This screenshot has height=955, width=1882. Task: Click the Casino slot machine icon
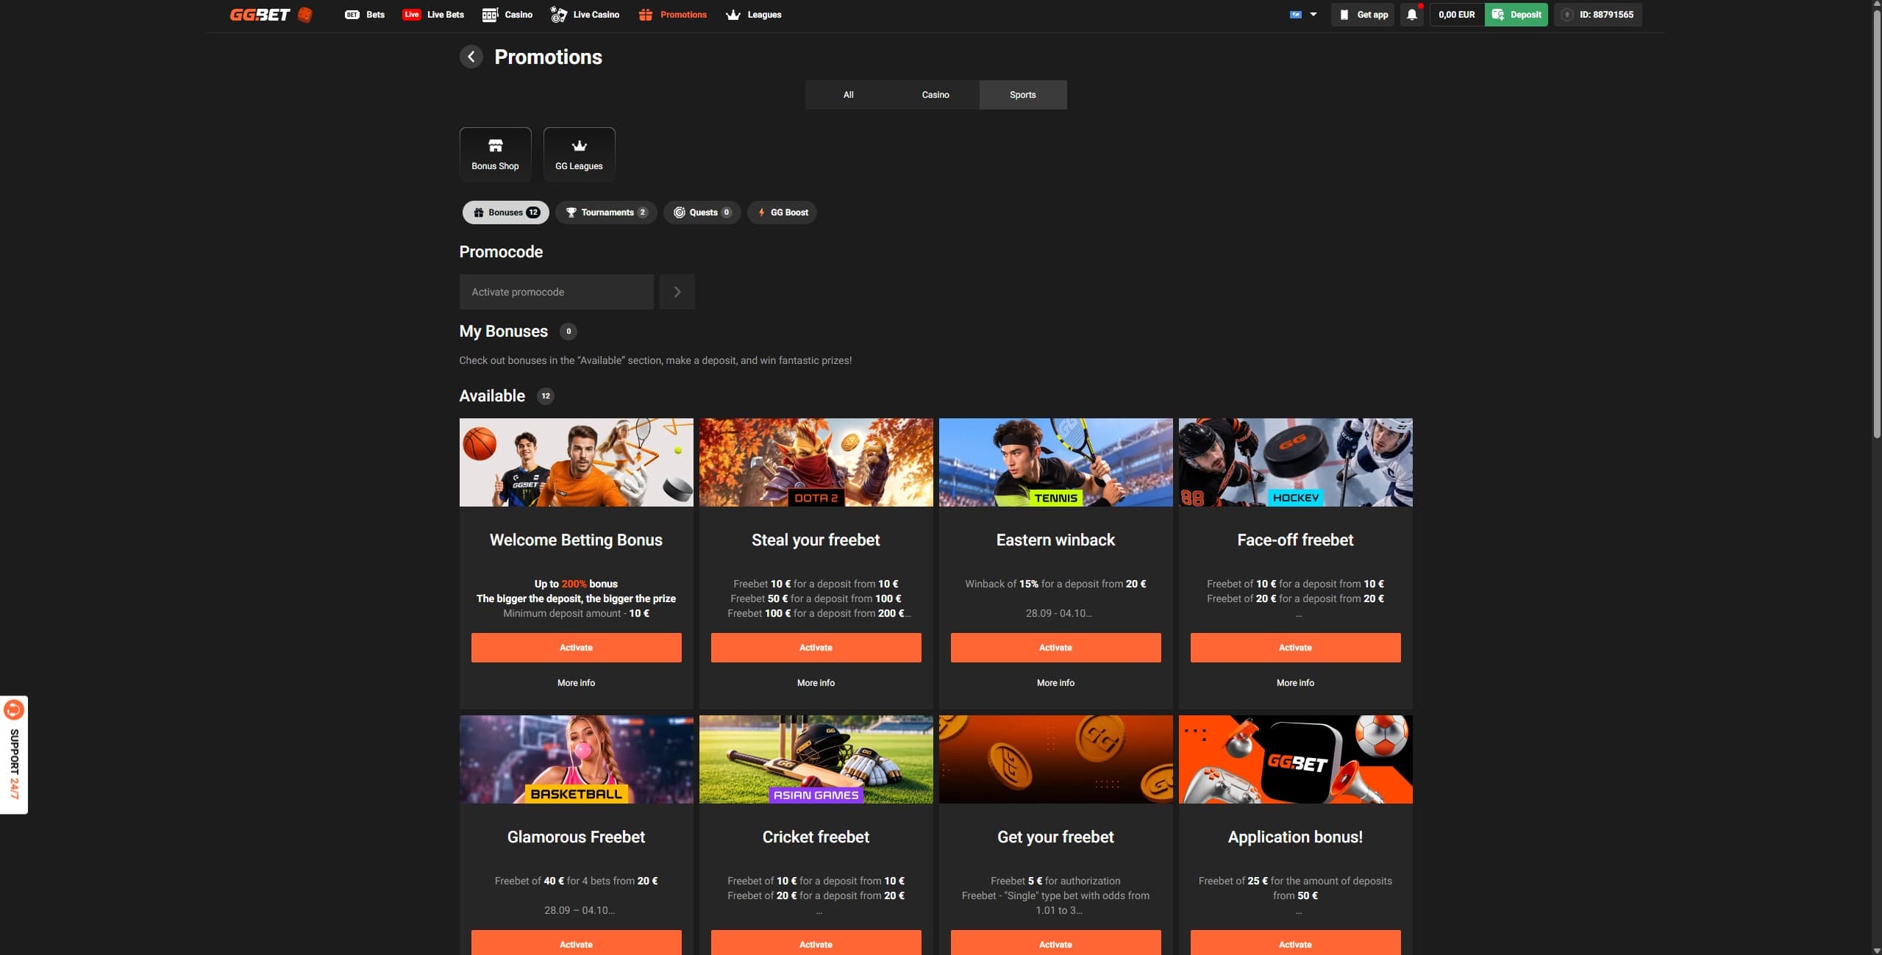(x=490, y=15)
